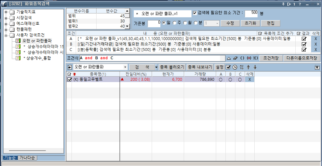Toggle the AUTO search icon
The width and height of the screenshot is (322, 166).
[x=241, y=67]
